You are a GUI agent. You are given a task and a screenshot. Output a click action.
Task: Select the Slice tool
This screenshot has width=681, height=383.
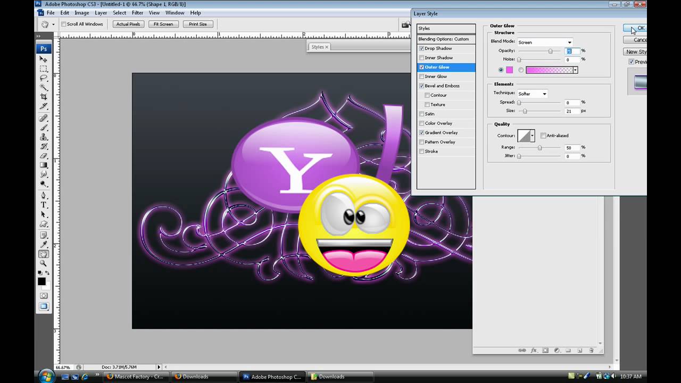tap(44, 106)
